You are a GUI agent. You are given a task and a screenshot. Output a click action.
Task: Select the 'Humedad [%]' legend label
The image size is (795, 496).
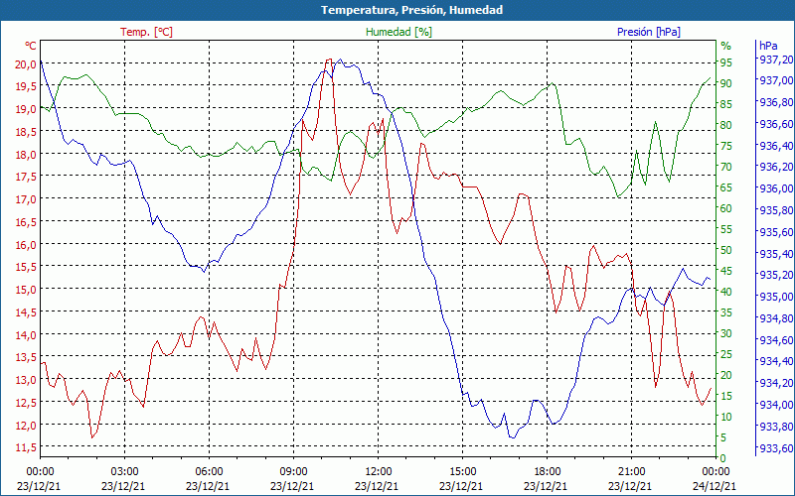398,32
